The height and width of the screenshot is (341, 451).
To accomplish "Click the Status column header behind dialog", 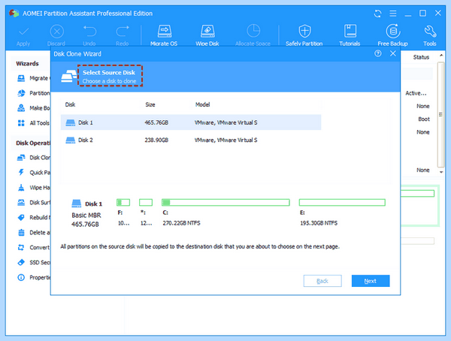I will pos(421,57).
